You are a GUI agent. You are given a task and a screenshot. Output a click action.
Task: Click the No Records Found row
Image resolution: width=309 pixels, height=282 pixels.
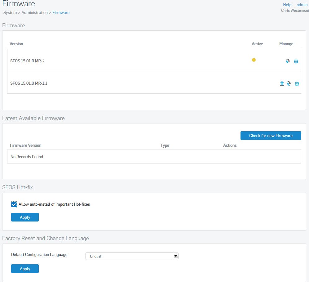tap(154, 157)
